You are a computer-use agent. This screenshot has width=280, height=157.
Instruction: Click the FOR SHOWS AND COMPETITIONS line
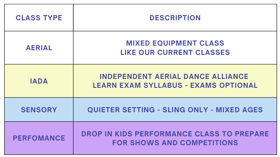[x=175, y=143]
